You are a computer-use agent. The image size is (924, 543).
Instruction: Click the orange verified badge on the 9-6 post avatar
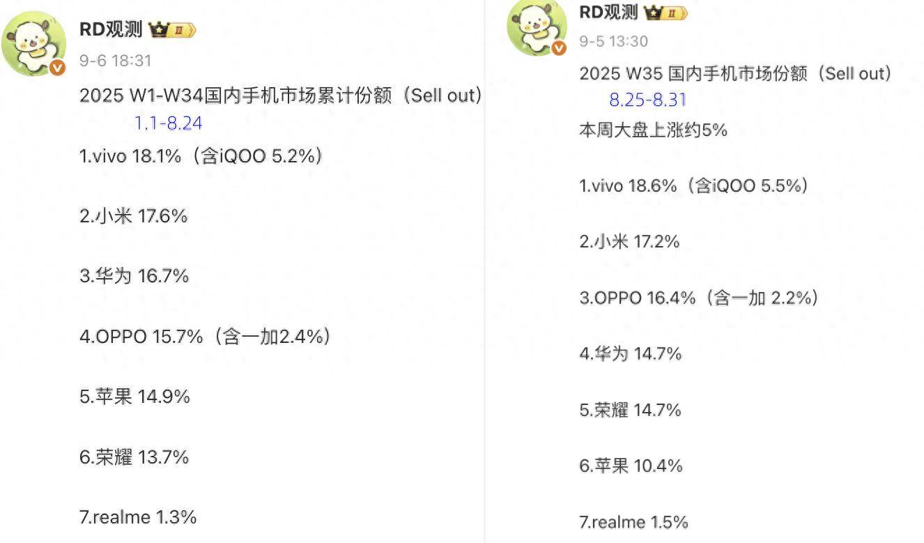pyautogui.click(x=58, y=67)
